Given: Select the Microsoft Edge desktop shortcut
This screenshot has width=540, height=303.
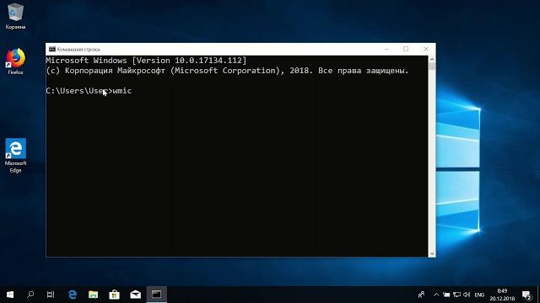Looking at the screenshot, I should [x=15, y=156].
